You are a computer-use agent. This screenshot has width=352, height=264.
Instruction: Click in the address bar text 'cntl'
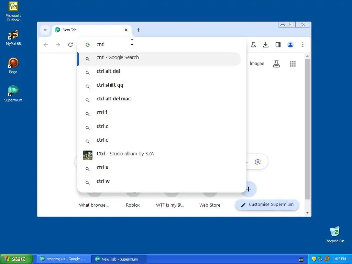pos(100,44)
